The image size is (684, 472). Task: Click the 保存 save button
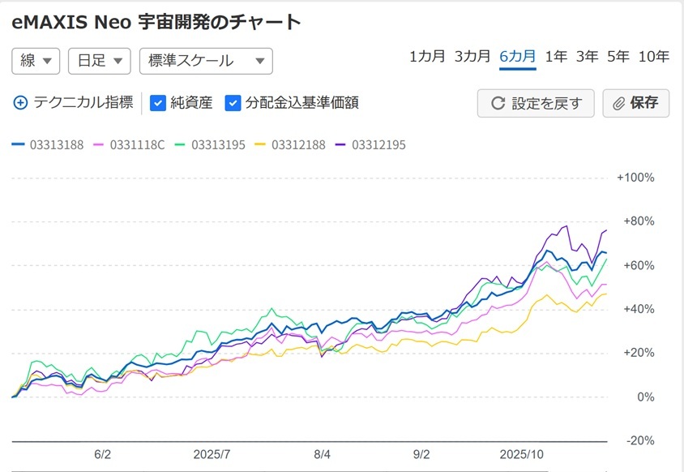635,104
